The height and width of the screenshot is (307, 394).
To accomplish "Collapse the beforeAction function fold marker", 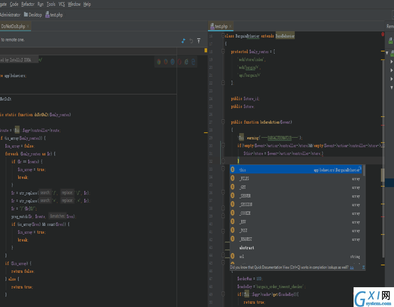I will [223, 122].
